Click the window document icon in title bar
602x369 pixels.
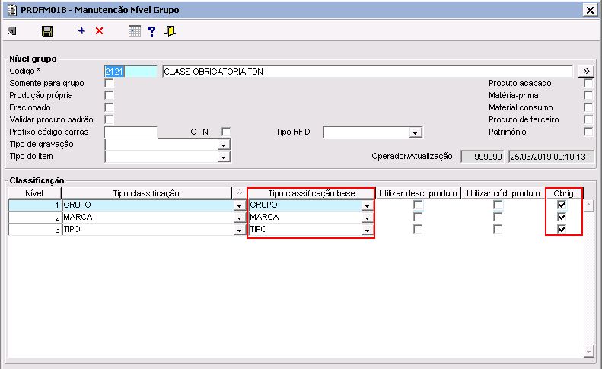(12, 10)
